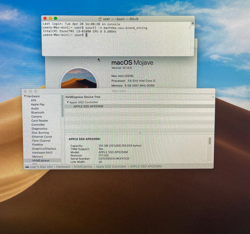250x234 pixels.
Task: Select FireWire in the hardware list
Action: (37, 144)
